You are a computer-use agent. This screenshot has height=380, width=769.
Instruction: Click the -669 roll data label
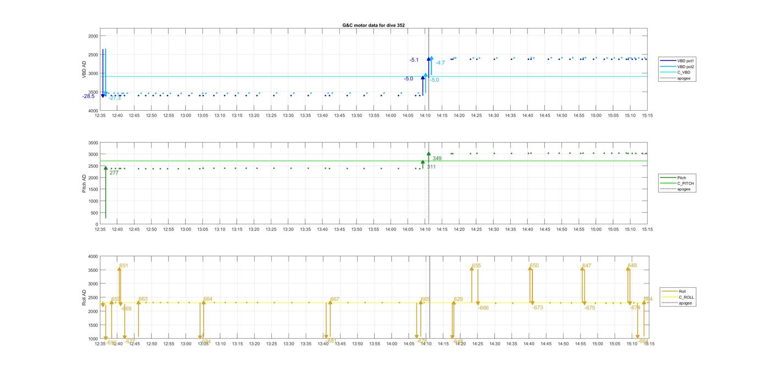(126, 309)
